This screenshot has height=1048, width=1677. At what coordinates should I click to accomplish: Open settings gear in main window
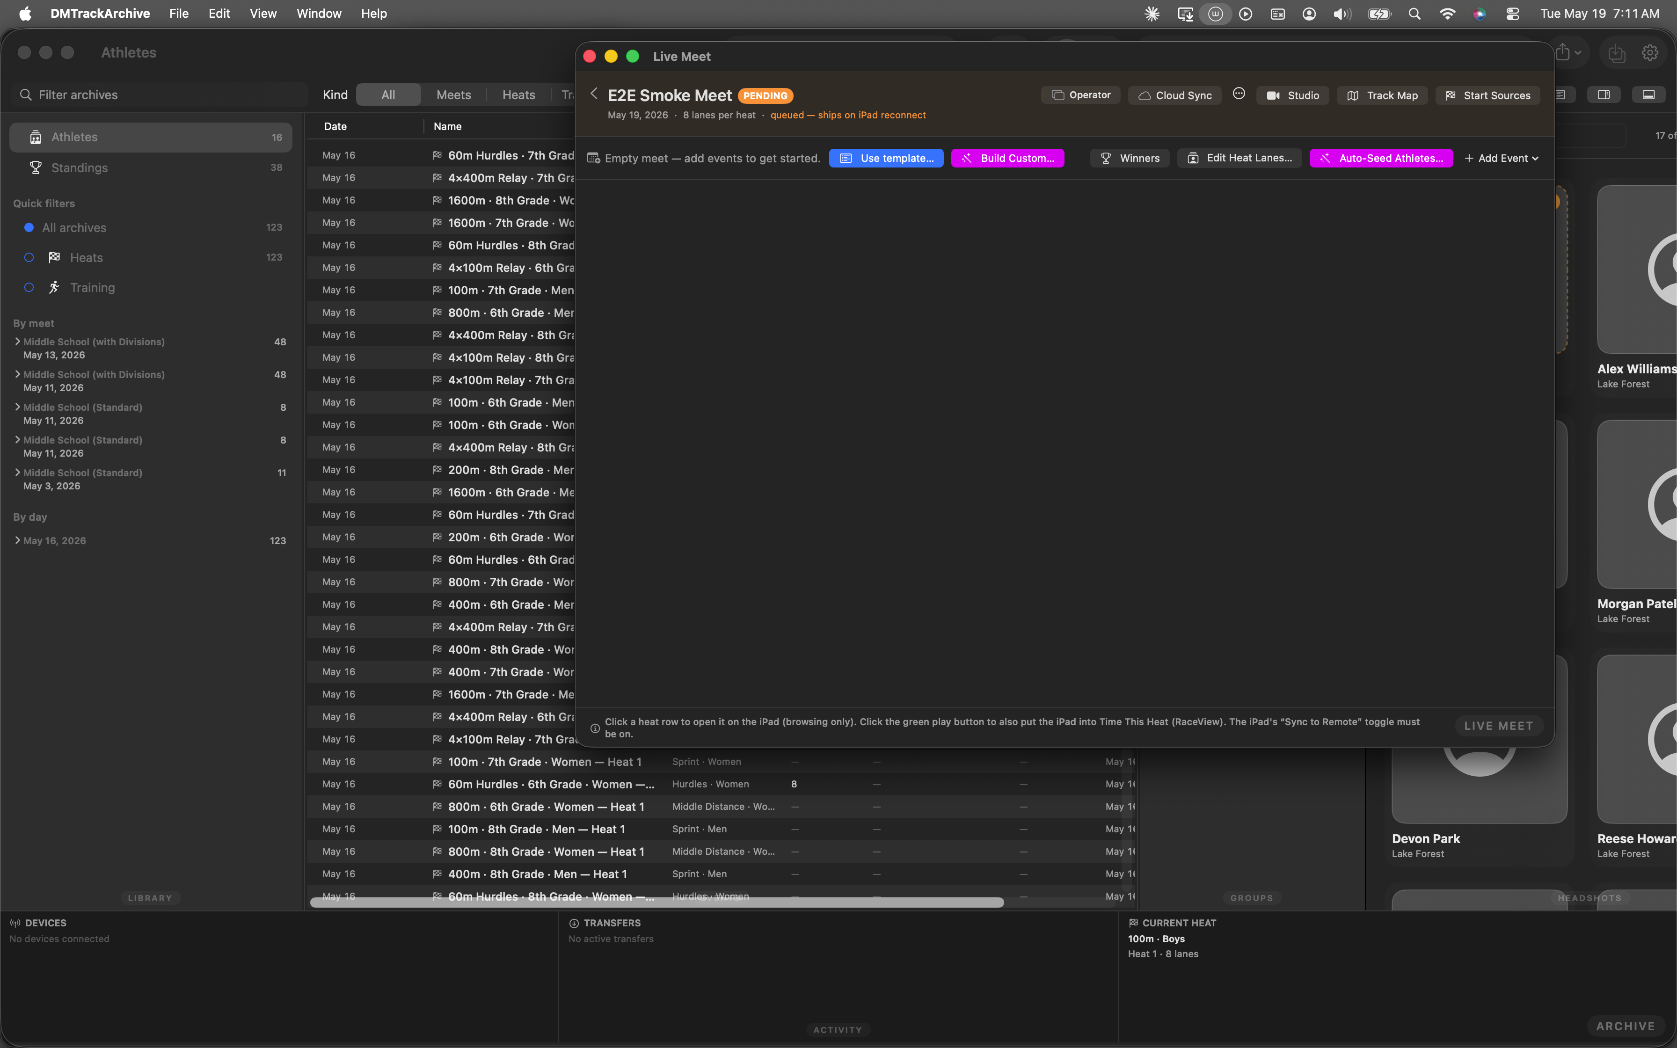[1650, 53]
